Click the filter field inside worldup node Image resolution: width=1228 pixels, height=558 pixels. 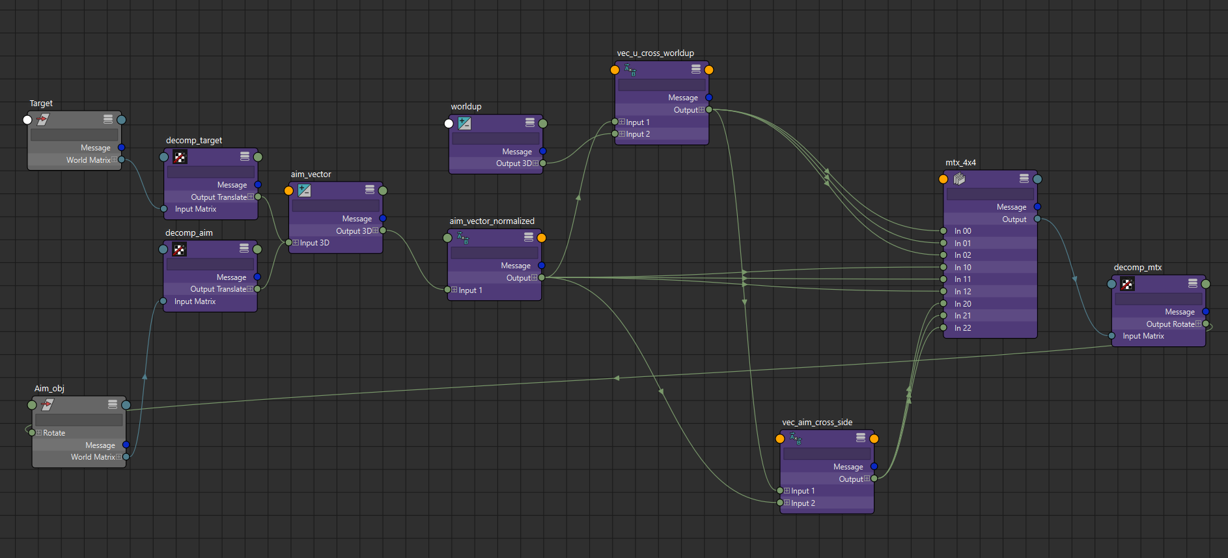click(495, 139)
